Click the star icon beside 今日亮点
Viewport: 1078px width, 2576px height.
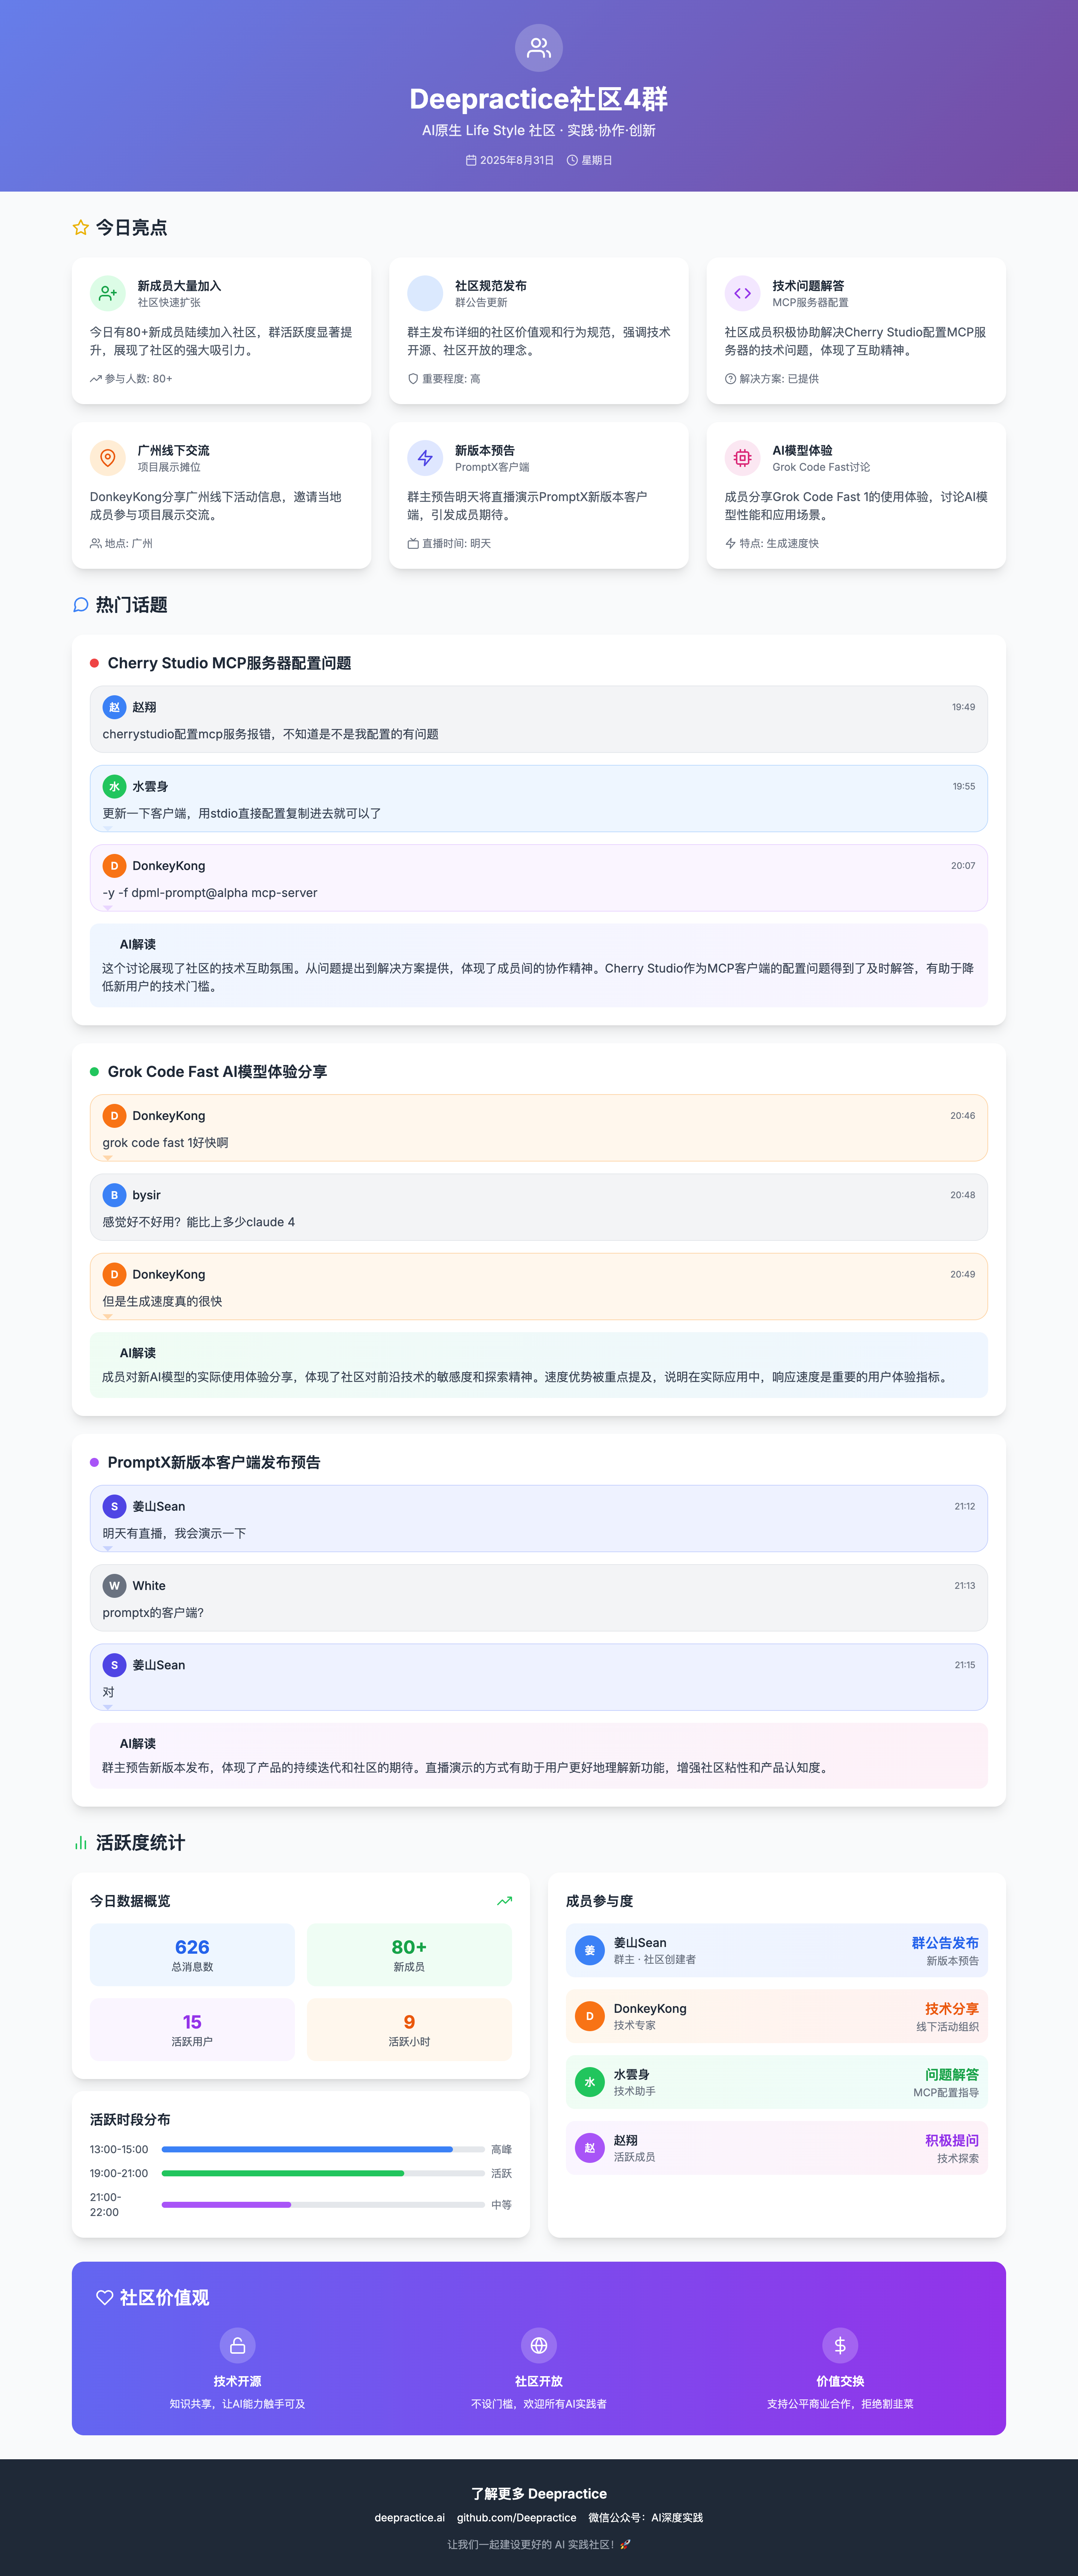pyautogui.click(x=80, y=228)
